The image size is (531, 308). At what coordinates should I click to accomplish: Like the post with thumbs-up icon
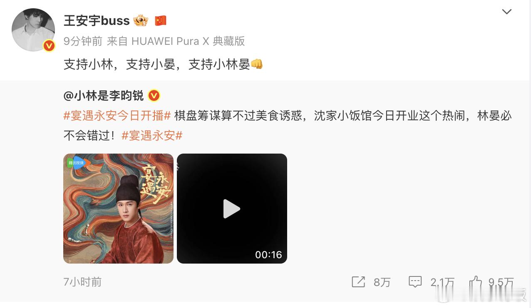[475, 282]
